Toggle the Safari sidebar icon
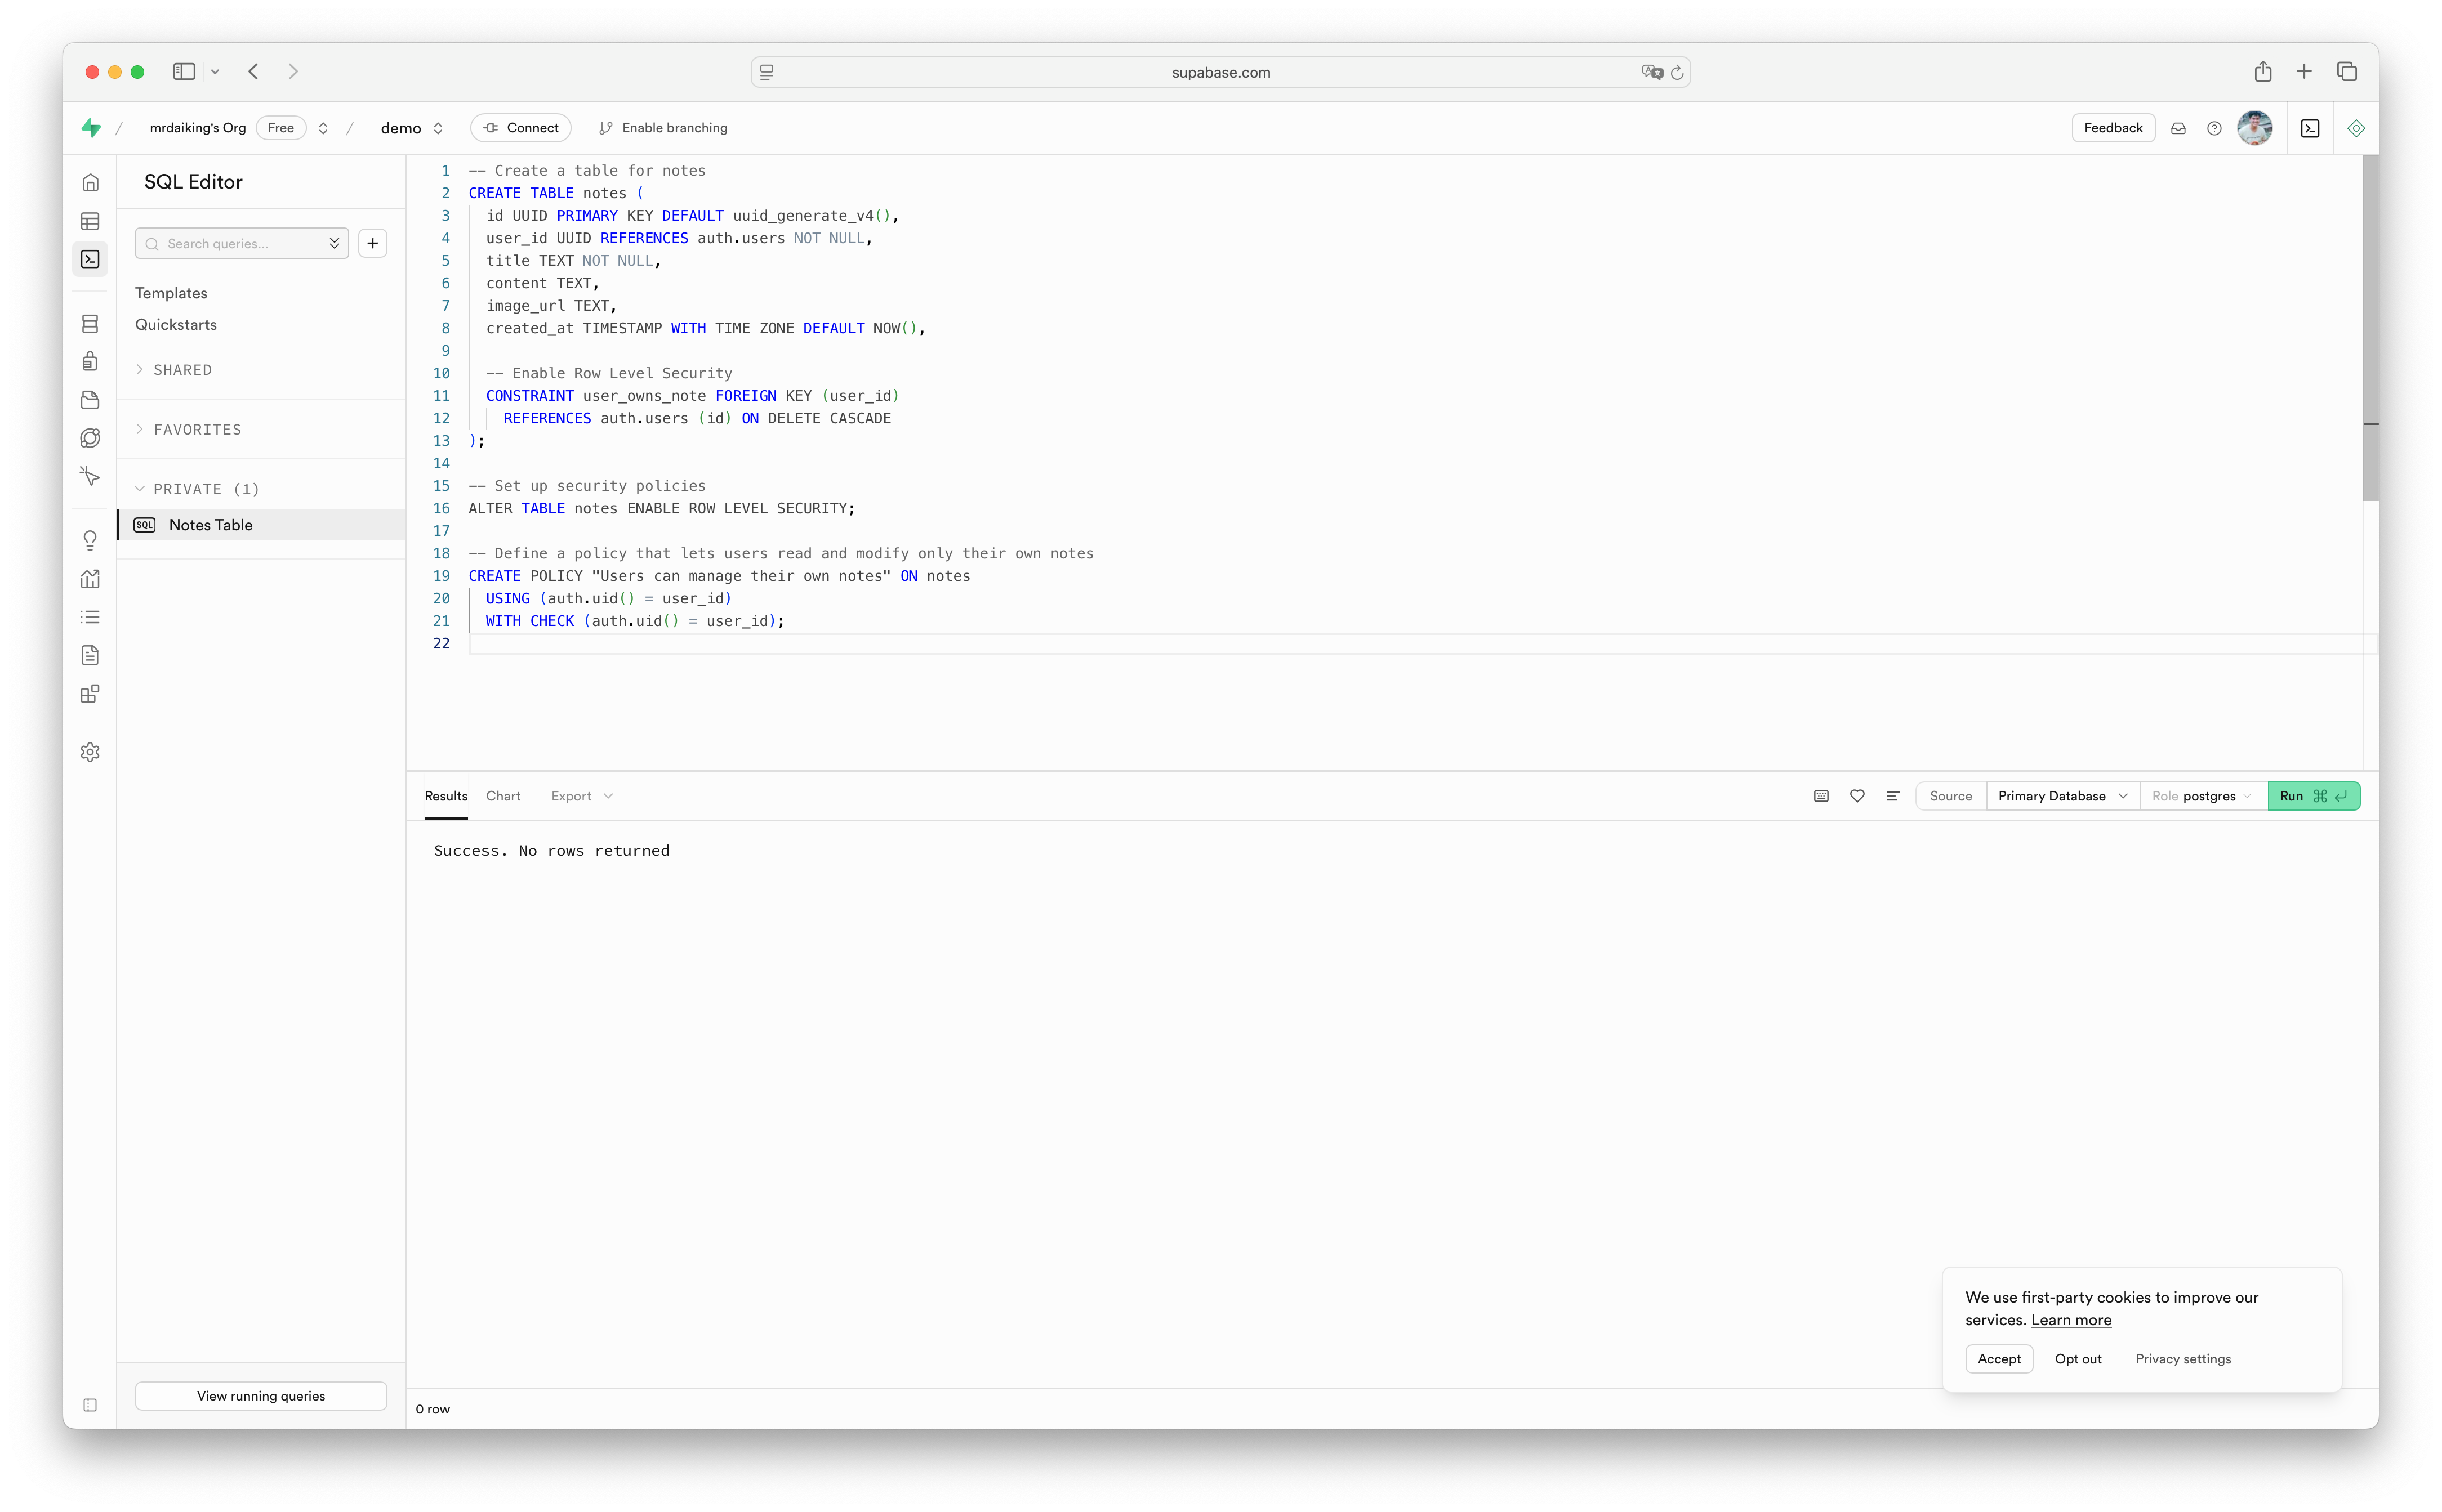The width and height of the screenshot is (2442, 1512). (x=184, y=72)
